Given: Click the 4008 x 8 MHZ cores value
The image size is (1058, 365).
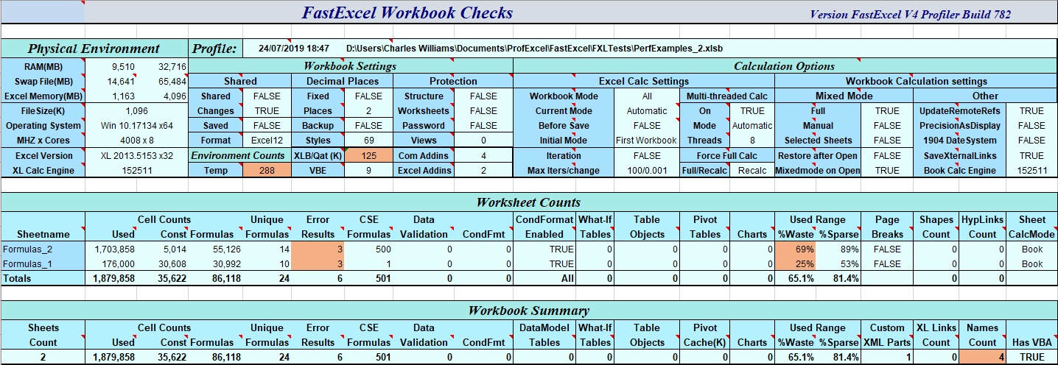Looking at the screenshot, I should tap(136, 140).
